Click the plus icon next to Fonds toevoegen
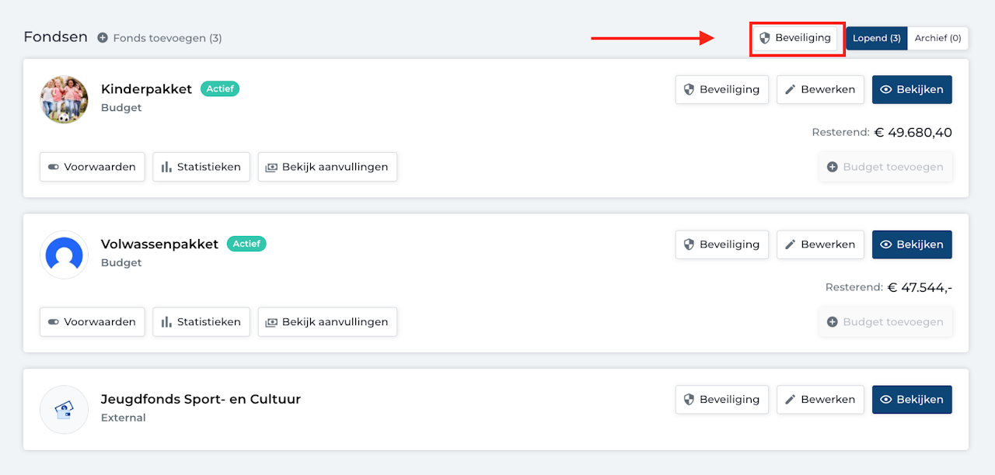Viewport: 995px width, 475px height. [x=103, y=38]
